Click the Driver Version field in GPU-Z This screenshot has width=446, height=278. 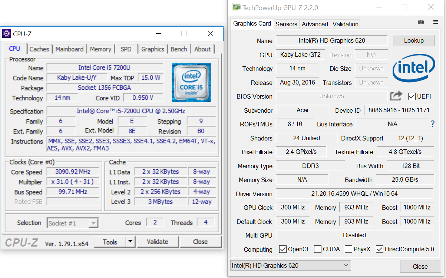pos(354,193)
